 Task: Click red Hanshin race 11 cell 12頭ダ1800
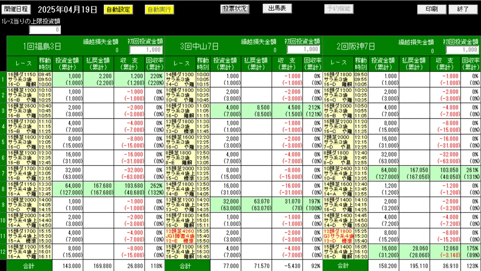(x=338, y=237)
